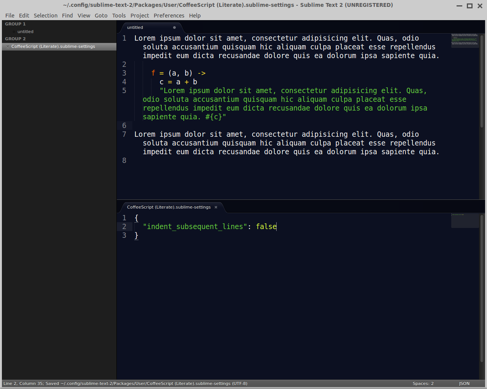Click line number 5 in top pane

[x=124, y=91]
